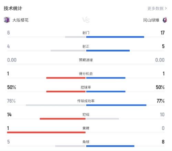Click the 14 fouls value for 大阪樱花

pos(9,115)
